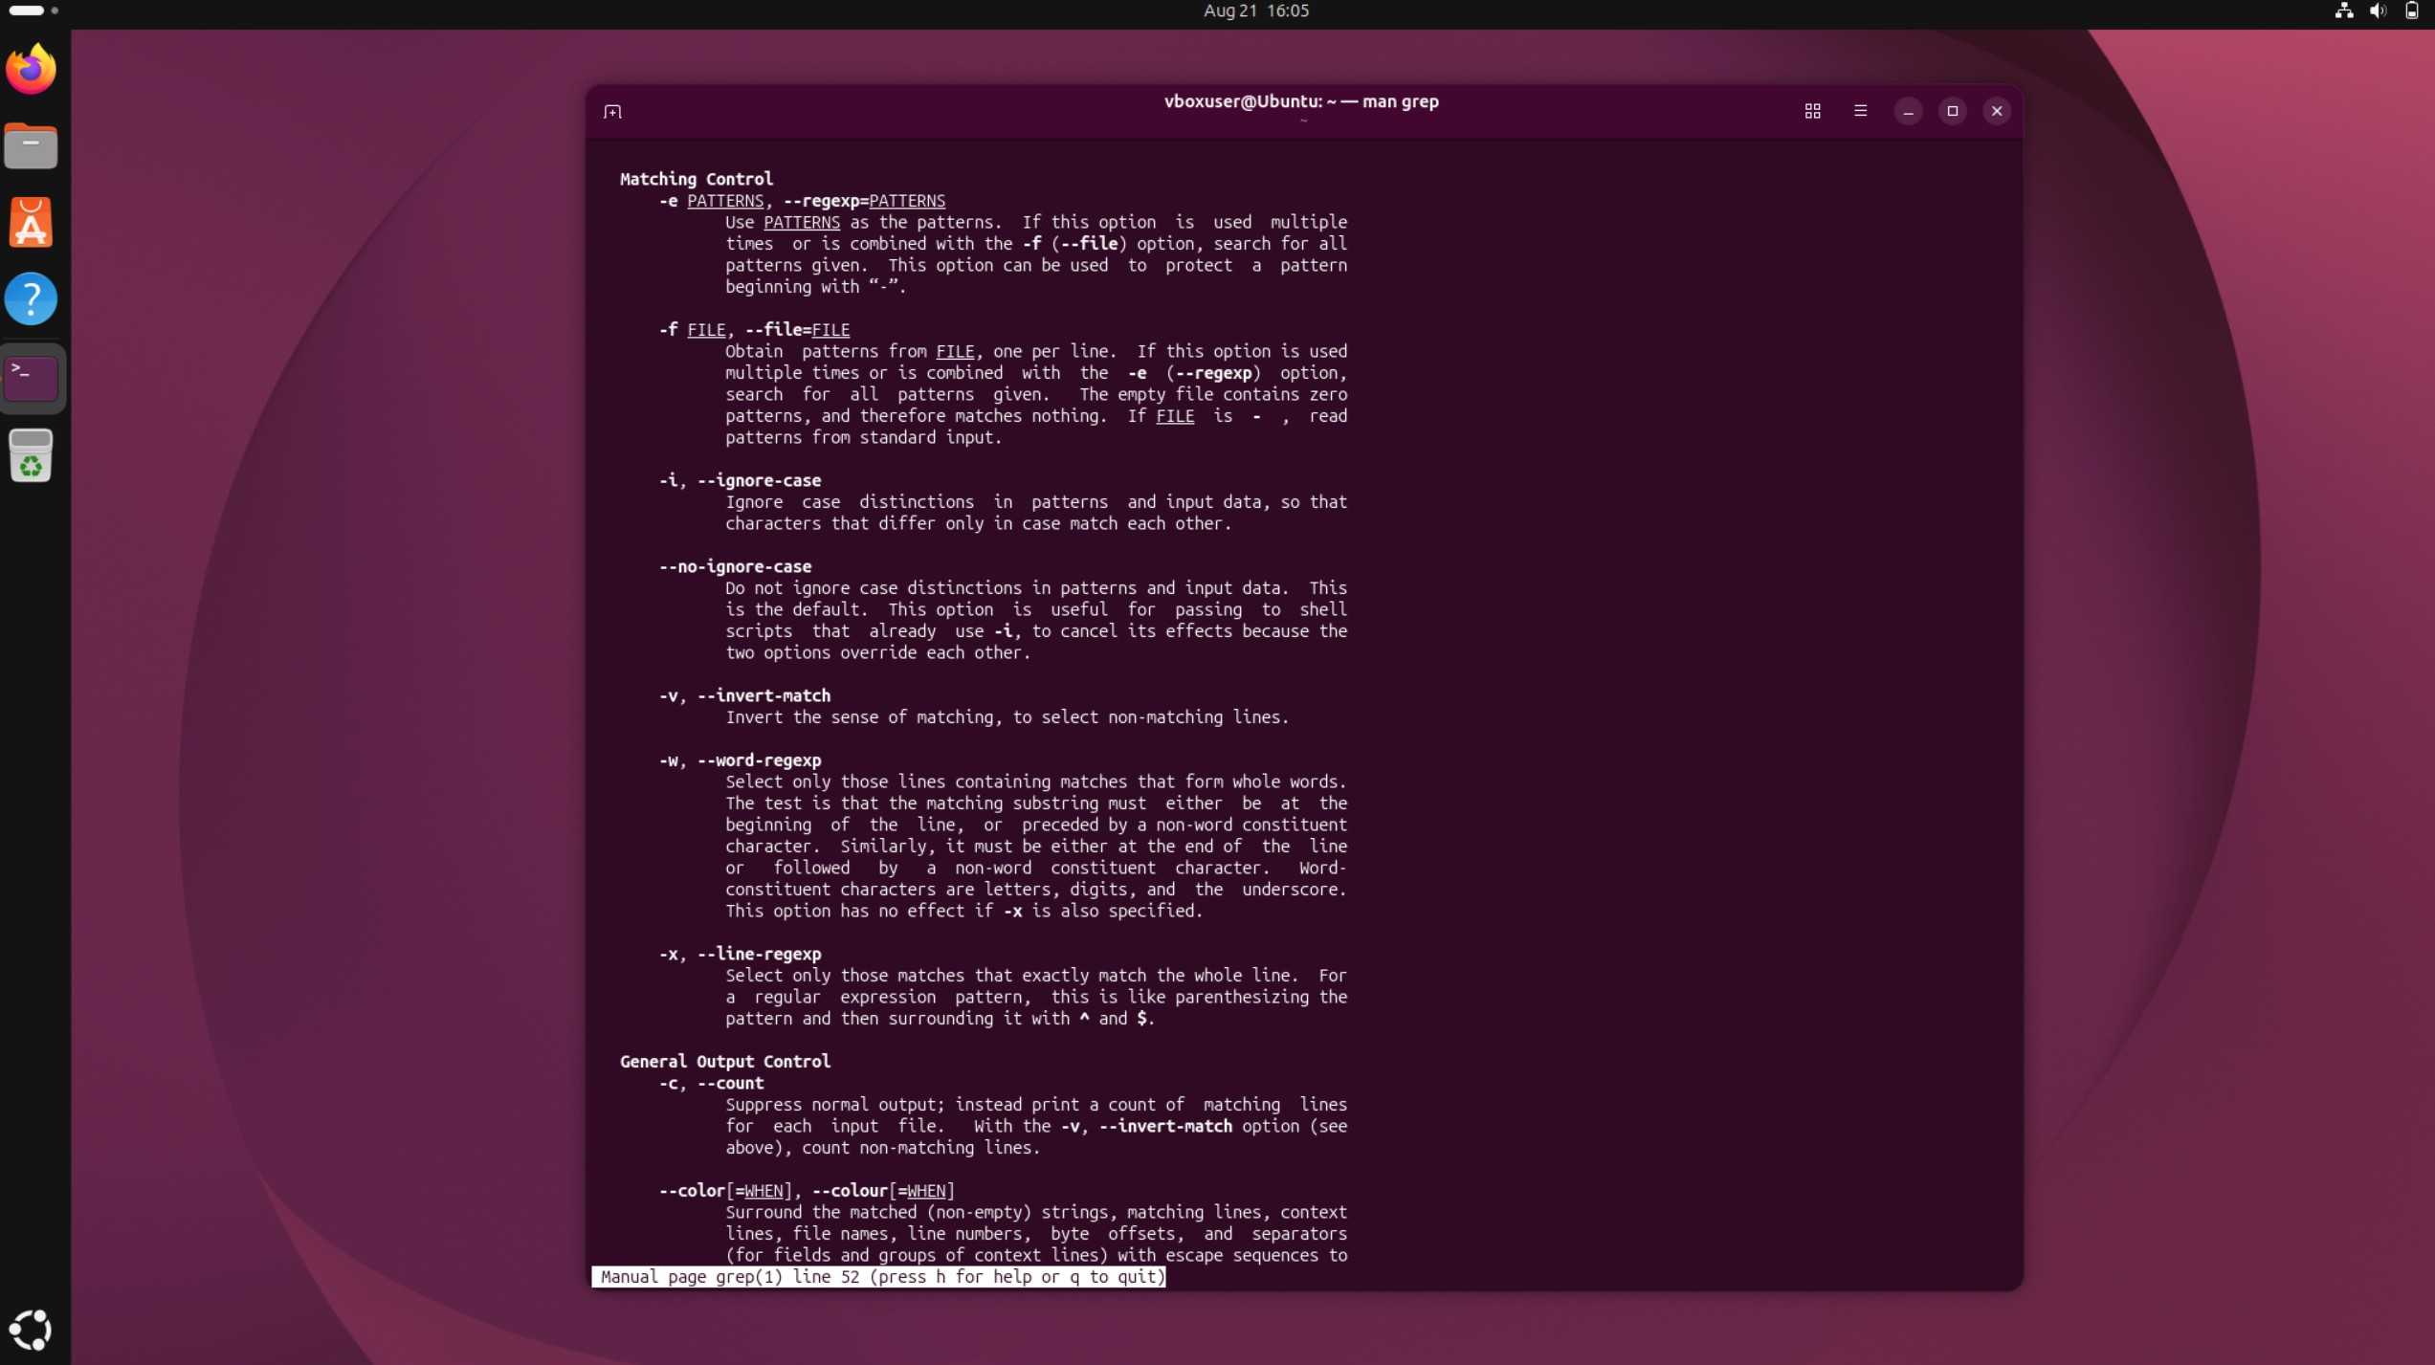Click the '-w, --word-regexp' option text
This screenshot has height=1365, width=2435.
(740, 760)
